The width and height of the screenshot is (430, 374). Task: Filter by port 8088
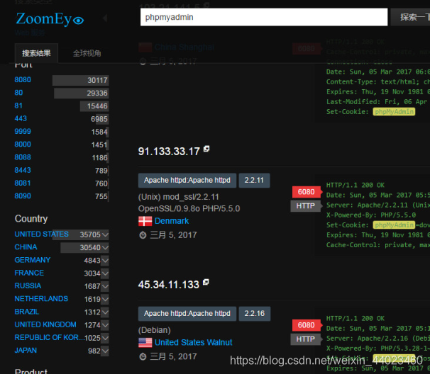23,157
